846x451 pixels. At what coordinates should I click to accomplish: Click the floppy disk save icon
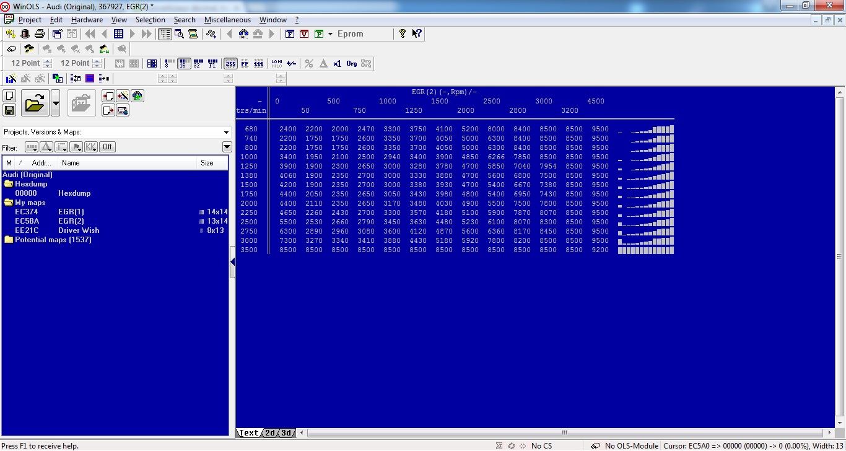(9, 110)
